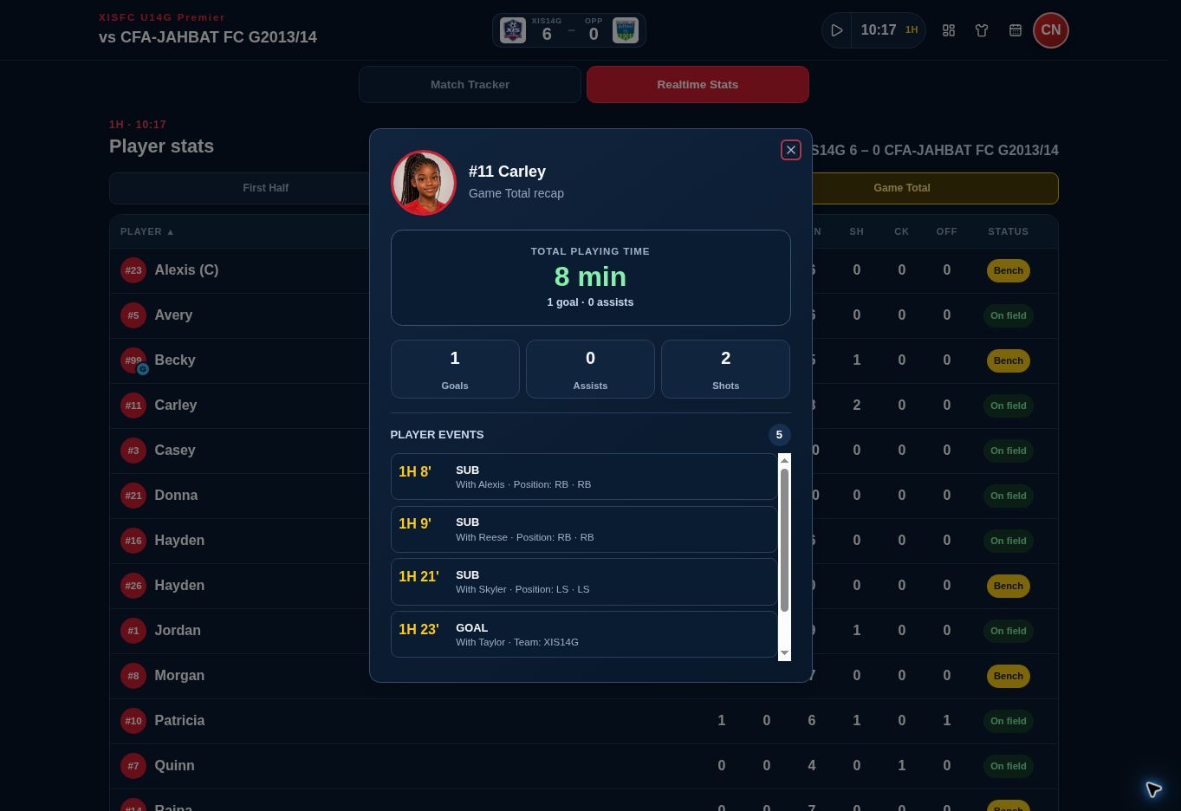Image resolution: width=1181 pixels, height=811 pixels.
Task: Click the XIS14G team crest
Action: coord(513,30)
